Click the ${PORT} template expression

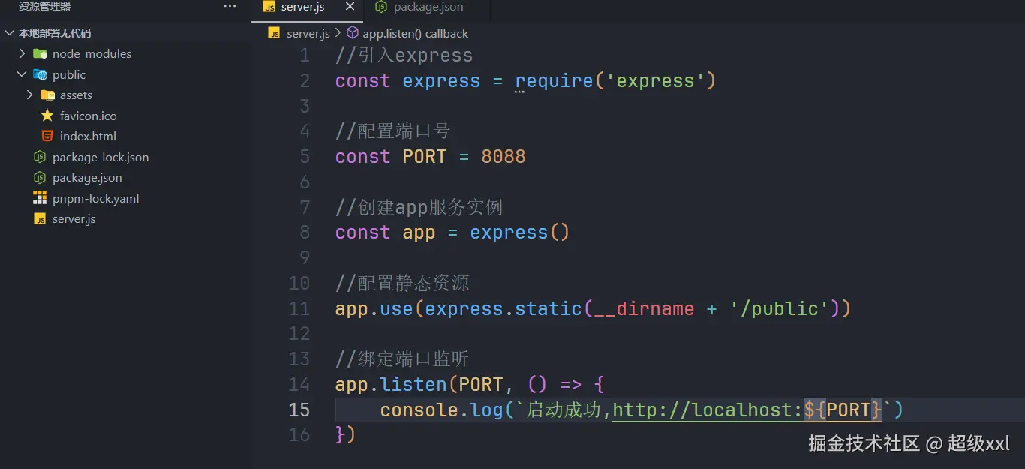(x=843, y=410)
